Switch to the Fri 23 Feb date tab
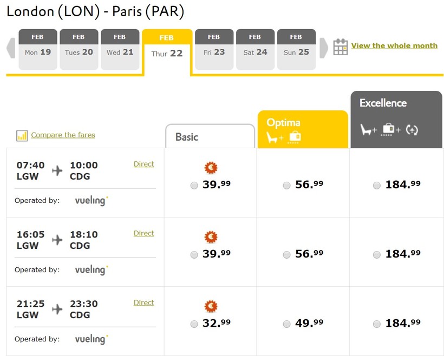The height and width of the screenshot is (356, 444). [214, 50]
